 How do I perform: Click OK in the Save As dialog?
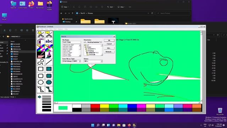coord(109,40)
